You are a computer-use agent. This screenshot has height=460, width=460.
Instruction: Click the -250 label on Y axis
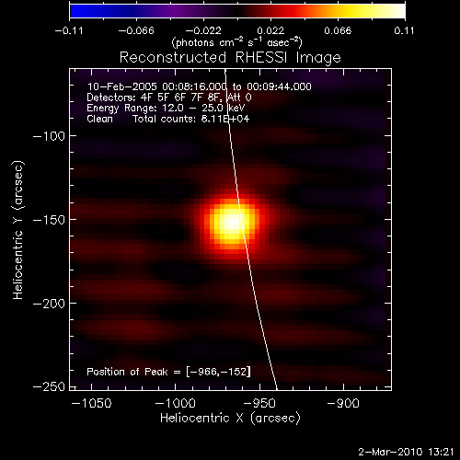tap(49, 386)
